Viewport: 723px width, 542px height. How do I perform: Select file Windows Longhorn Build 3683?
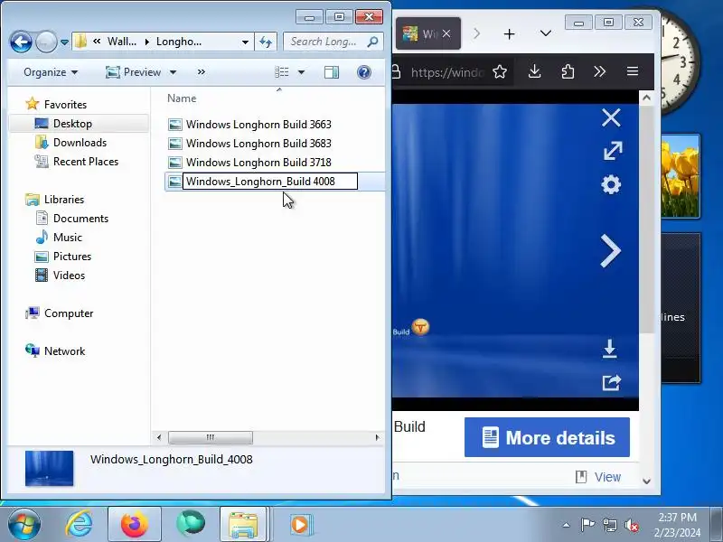pyautogui.click(x=258, y=144)
